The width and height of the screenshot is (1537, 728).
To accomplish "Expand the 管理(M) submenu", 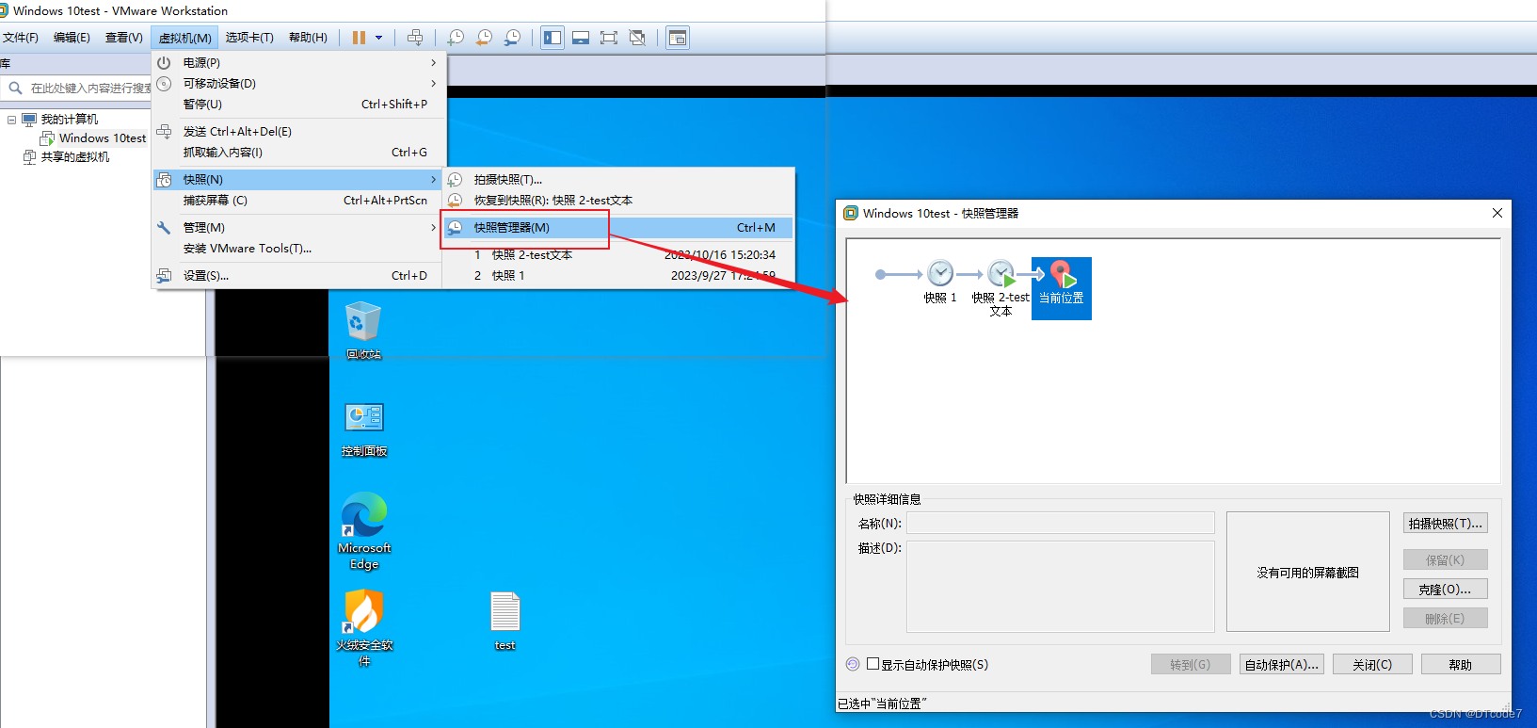I will (298, 227).
